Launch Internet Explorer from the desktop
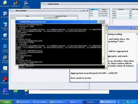The height and width of the screenshot is (104, 138). [x=5, y=48]
